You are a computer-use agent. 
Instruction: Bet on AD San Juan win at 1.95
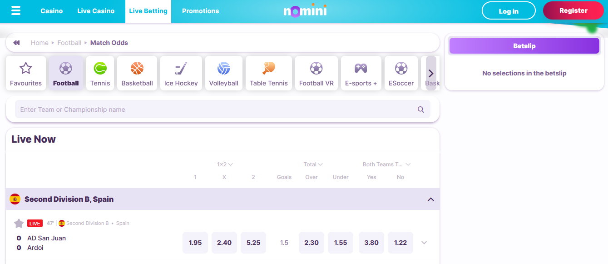[x=195, y=243]
